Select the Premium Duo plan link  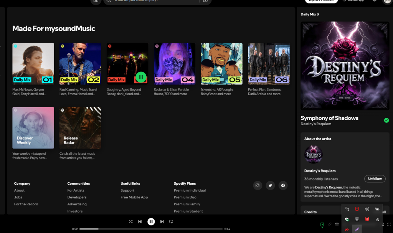[x=185, y=197]
